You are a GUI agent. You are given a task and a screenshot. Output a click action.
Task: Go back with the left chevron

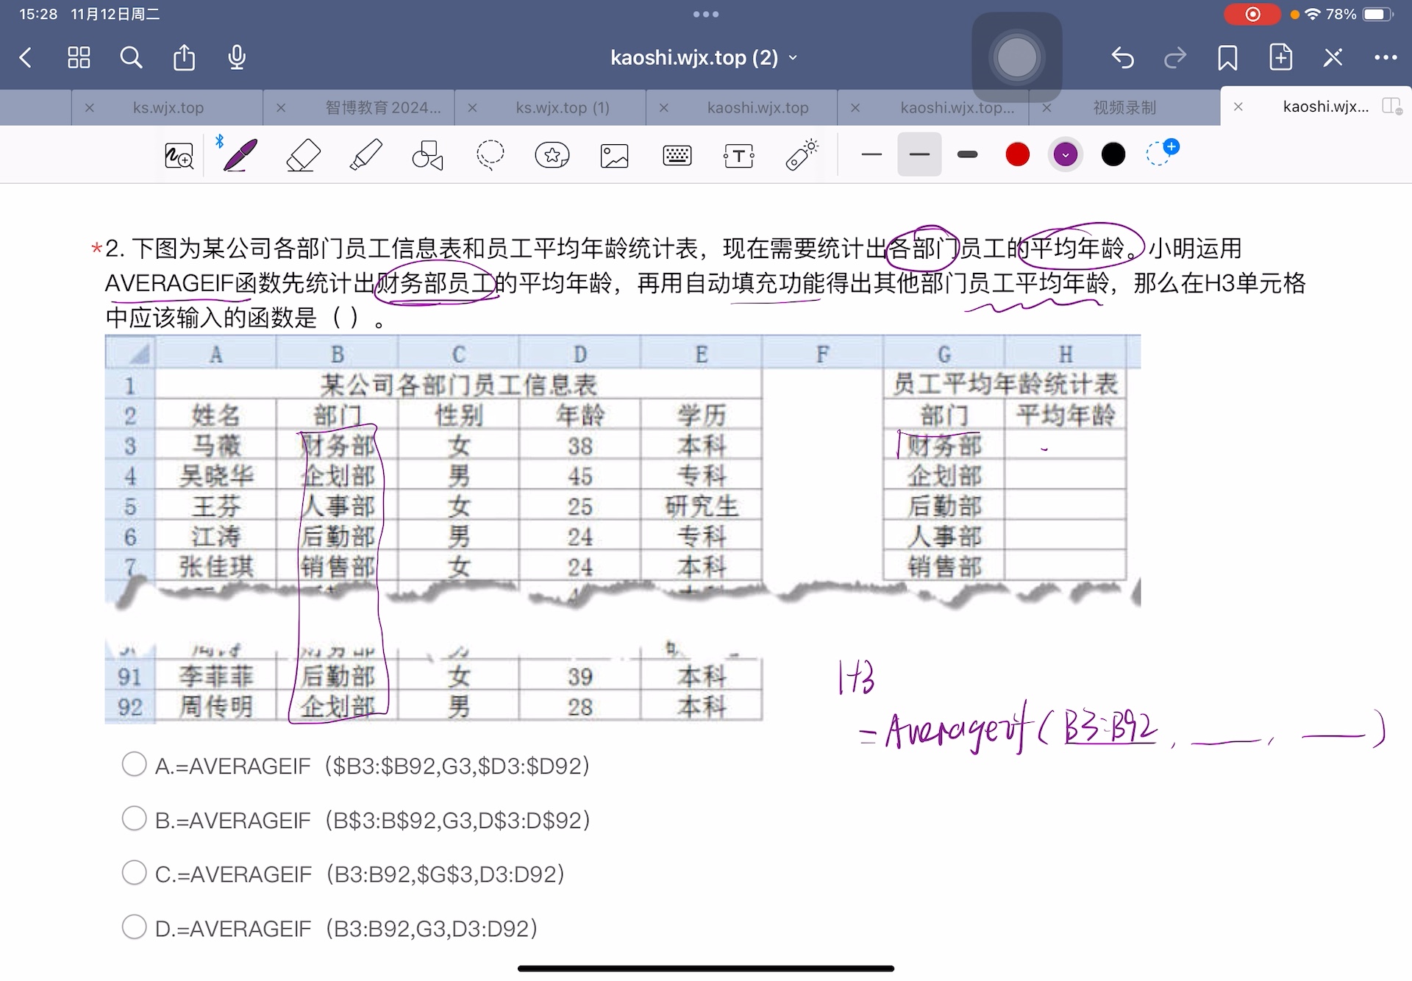point(26,57)
